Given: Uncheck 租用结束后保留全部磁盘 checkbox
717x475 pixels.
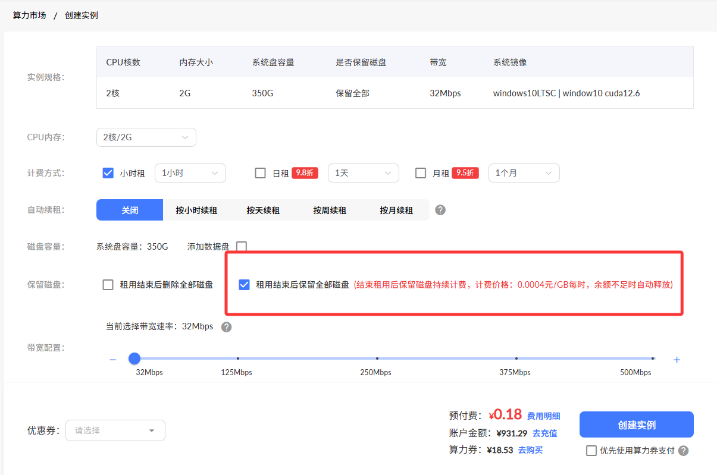Looking at the screenshot, I should point(244,285).
